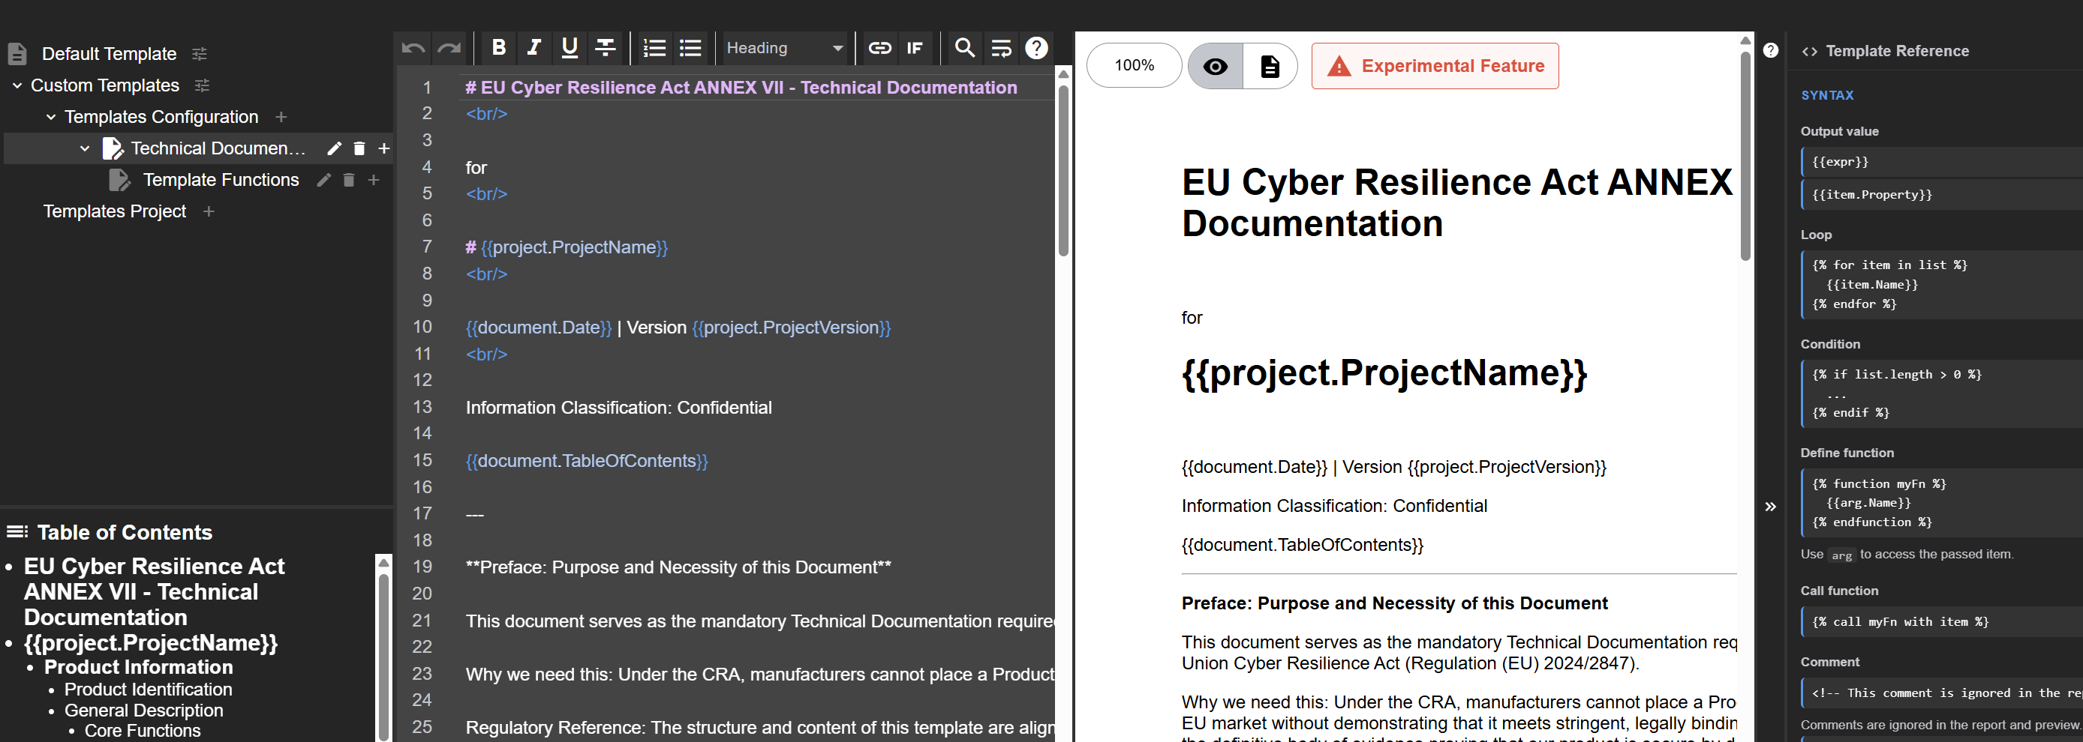Image resolution: width=2083 pixels, height=742 pixels.
Task: Insert a hyperlink
Action: tap(879, 49)
